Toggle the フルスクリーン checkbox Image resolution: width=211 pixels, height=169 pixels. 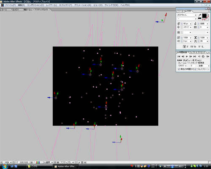tap(195, 69)
